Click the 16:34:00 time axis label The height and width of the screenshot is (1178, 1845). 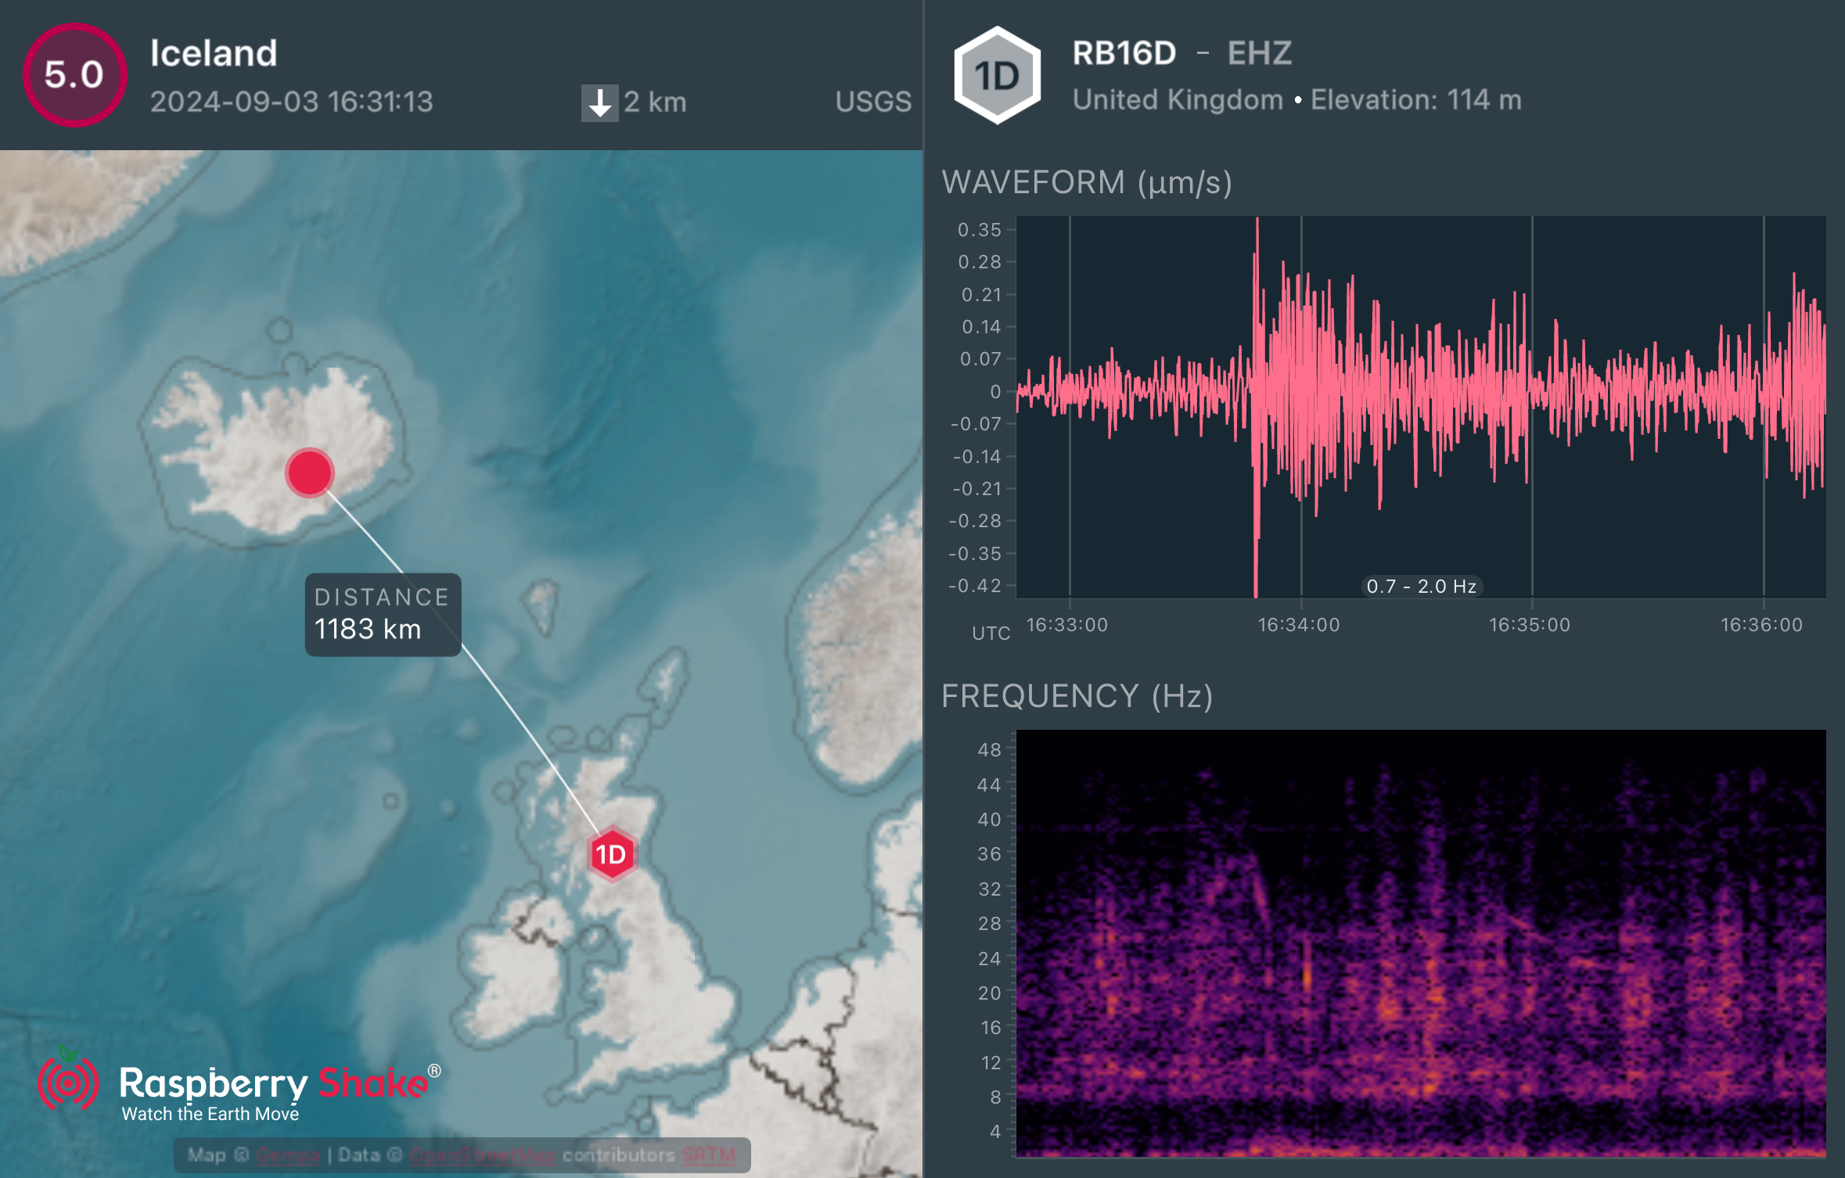[1299, 625]
